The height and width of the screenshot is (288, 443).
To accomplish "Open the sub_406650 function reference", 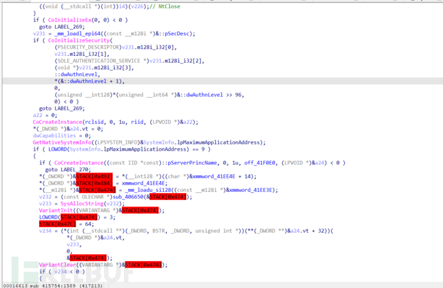I will coord(128,196).
